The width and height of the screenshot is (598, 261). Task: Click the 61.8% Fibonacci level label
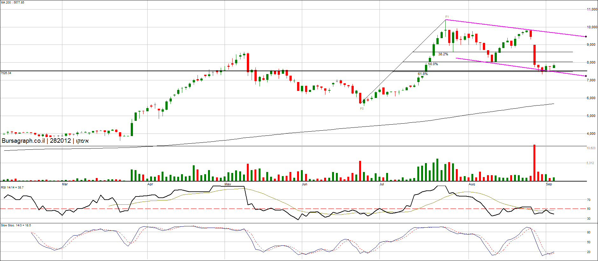pos(423,74)
